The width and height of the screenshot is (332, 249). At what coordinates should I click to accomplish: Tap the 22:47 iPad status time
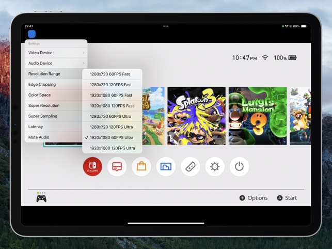click(29, 26)
